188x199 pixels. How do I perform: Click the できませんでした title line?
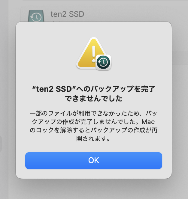tap(94, 99)
